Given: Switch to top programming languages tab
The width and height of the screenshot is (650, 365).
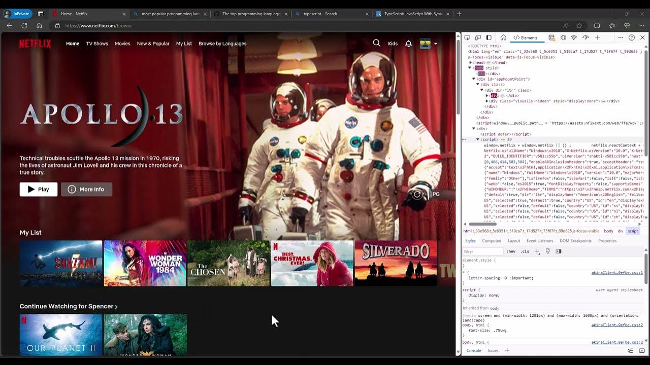Looking at the screenshot, I should point(251,14).
